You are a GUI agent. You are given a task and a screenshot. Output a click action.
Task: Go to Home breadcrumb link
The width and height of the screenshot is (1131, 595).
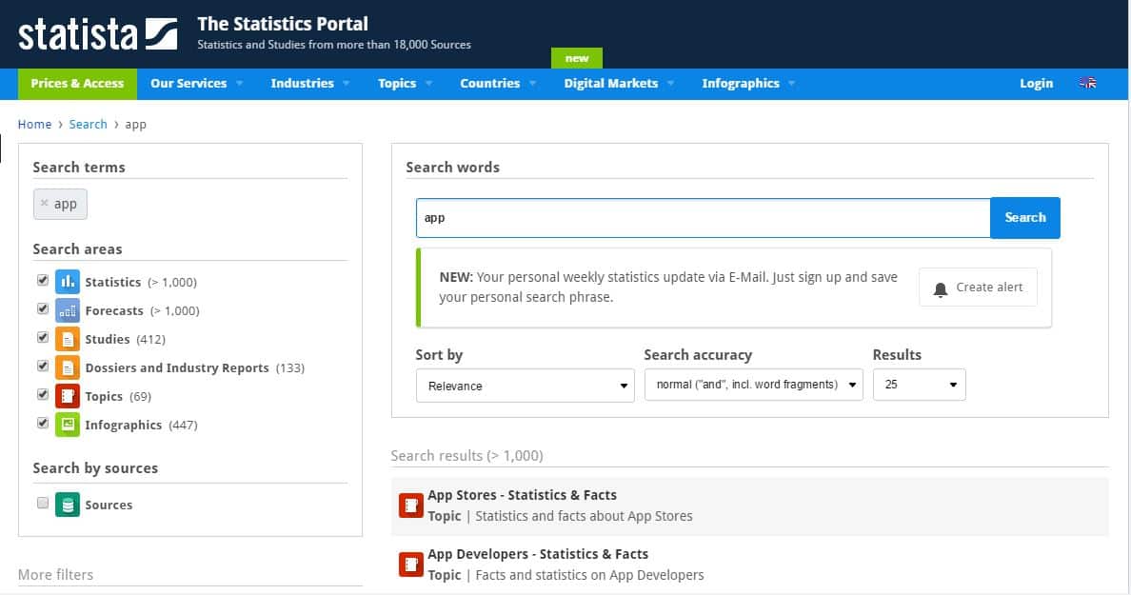click(34, 124)
